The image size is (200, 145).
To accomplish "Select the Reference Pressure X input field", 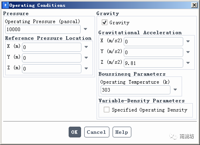I will point(51,47).
